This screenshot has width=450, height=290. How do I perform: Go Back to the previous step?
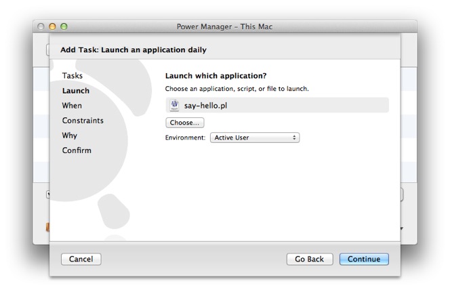tap(310, 259)
